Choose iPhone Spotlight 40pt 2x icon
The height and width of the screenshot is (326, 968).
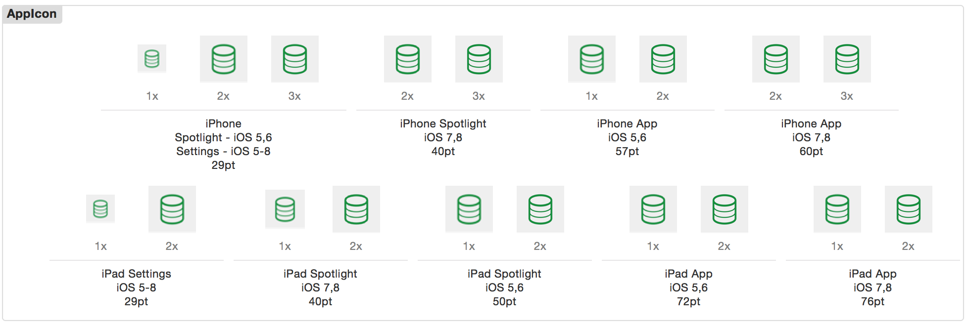point(407,59)
